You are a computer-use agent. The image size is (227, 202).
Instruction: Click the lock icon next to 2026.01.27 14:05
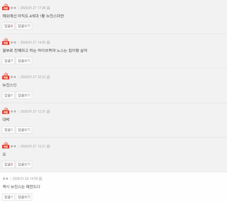click(x=48, y=42)
